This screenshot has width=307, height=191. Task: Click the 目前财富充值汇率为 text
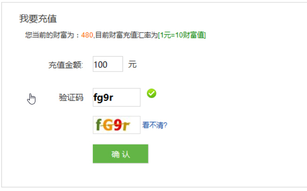tap(127, 35)
